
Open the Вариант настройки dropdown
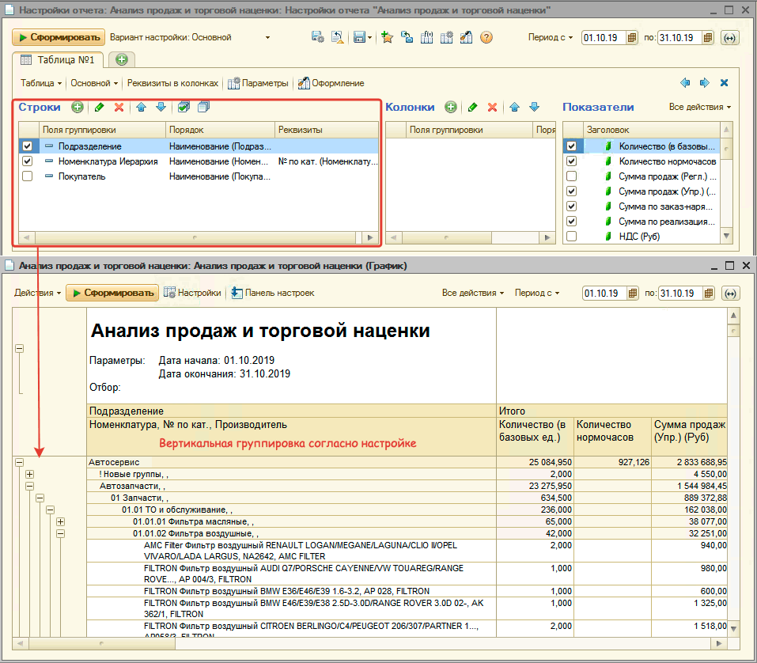point(267,37)
